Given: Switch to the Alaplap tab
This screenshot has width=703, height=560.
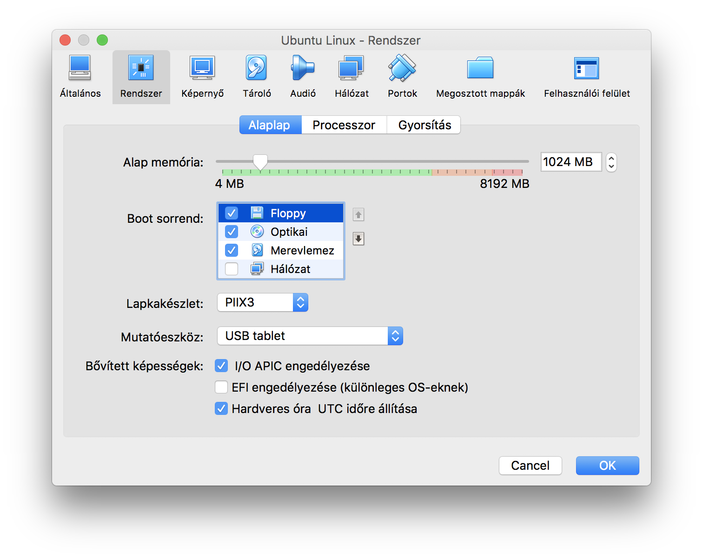Looking at the screenshot, I should click(270, 125).
